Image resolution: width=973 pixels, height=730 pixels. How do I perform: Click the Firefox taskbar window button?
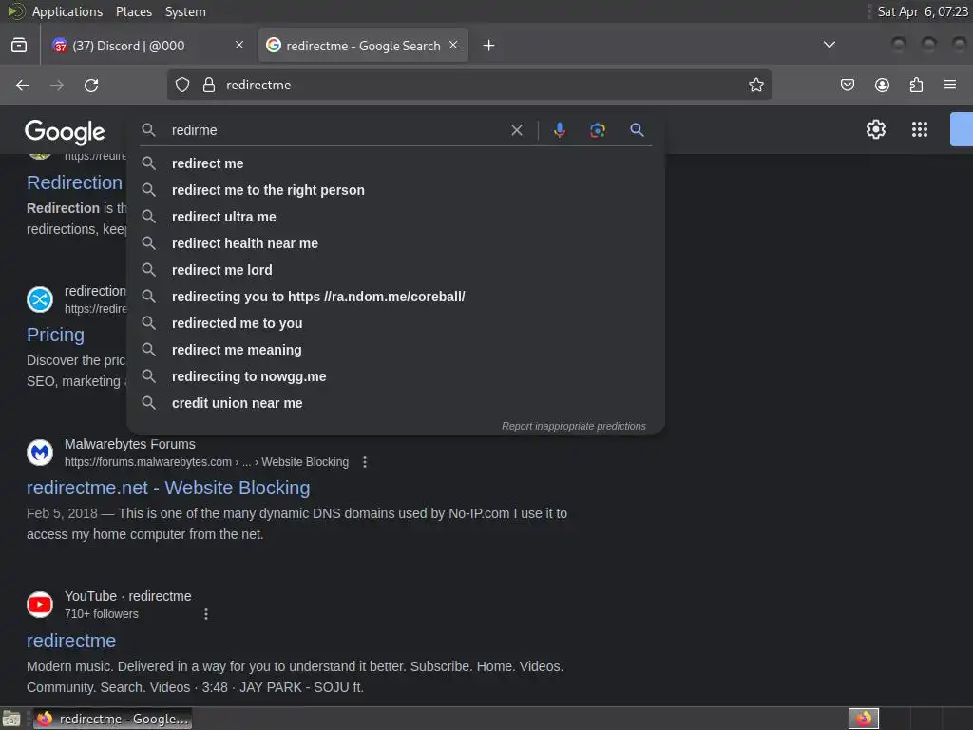coord(113,719)
